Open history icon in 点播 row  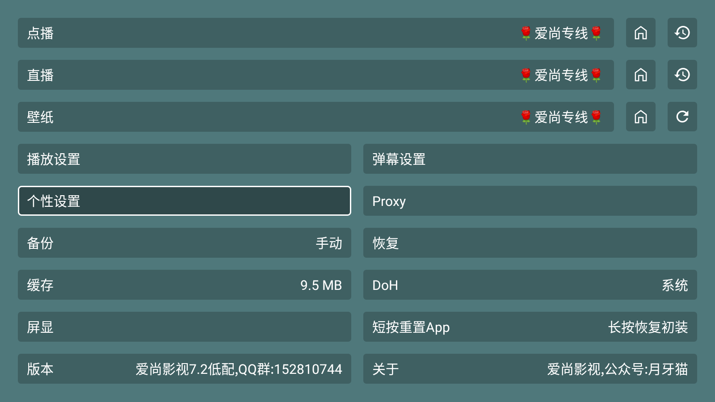click(682, 33)
